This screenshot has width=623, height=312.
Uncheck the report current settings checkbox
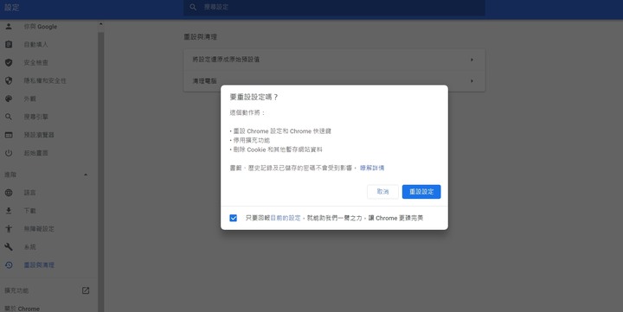coord(234,218)
